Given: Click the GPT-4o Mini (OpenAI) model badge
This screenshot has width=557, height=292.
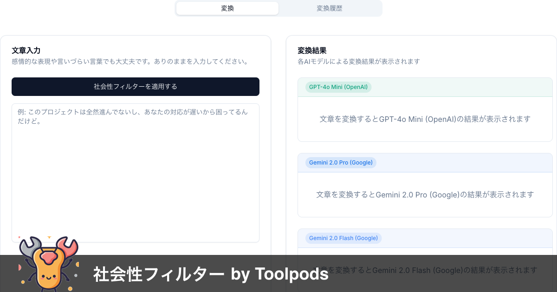Looking at the screenshot, I should click(338, 87).
